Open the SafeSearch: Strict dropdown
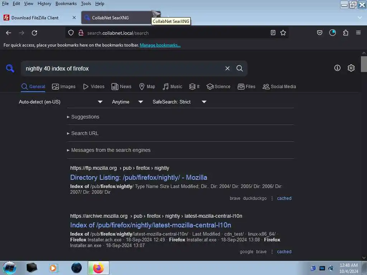367x275 pixels. tap(180, 102)
